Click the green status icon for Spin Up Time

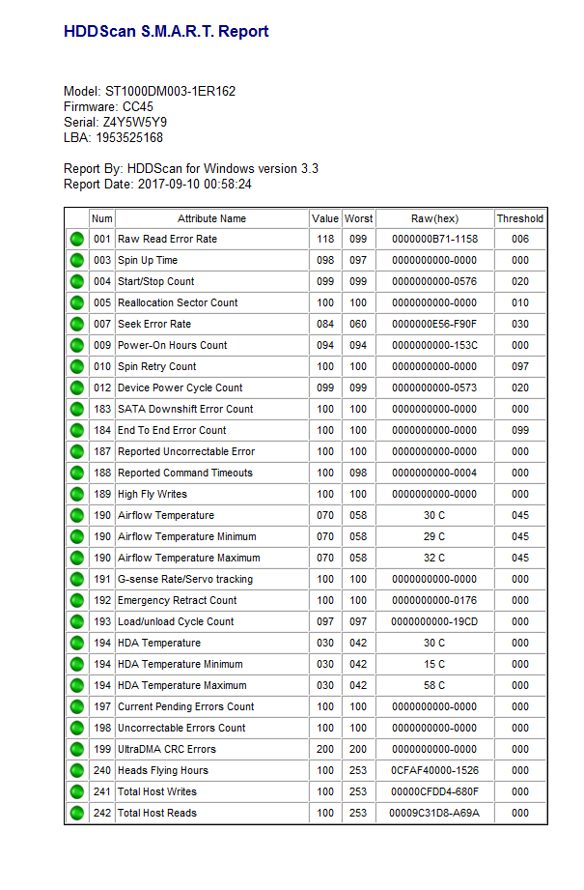coord(77,261)
